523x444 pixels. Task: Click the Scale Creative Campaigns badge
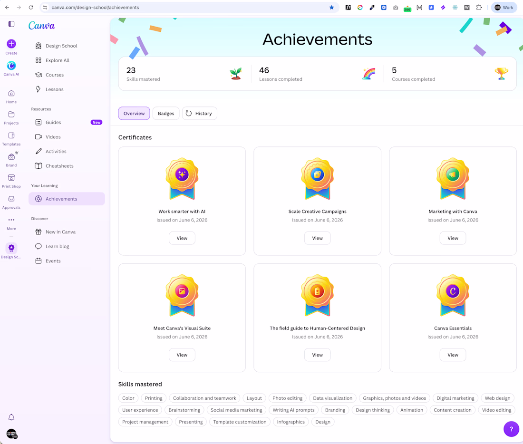[318, 178]
